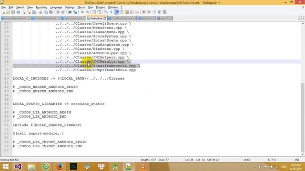This screenshot has width=305, height=171.
Task: Play back the recorded macro
Action: [154, 12]
